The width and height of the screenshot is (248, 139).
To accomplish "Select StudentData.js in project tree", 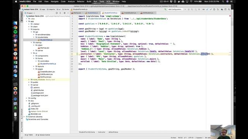I will 46,40.
